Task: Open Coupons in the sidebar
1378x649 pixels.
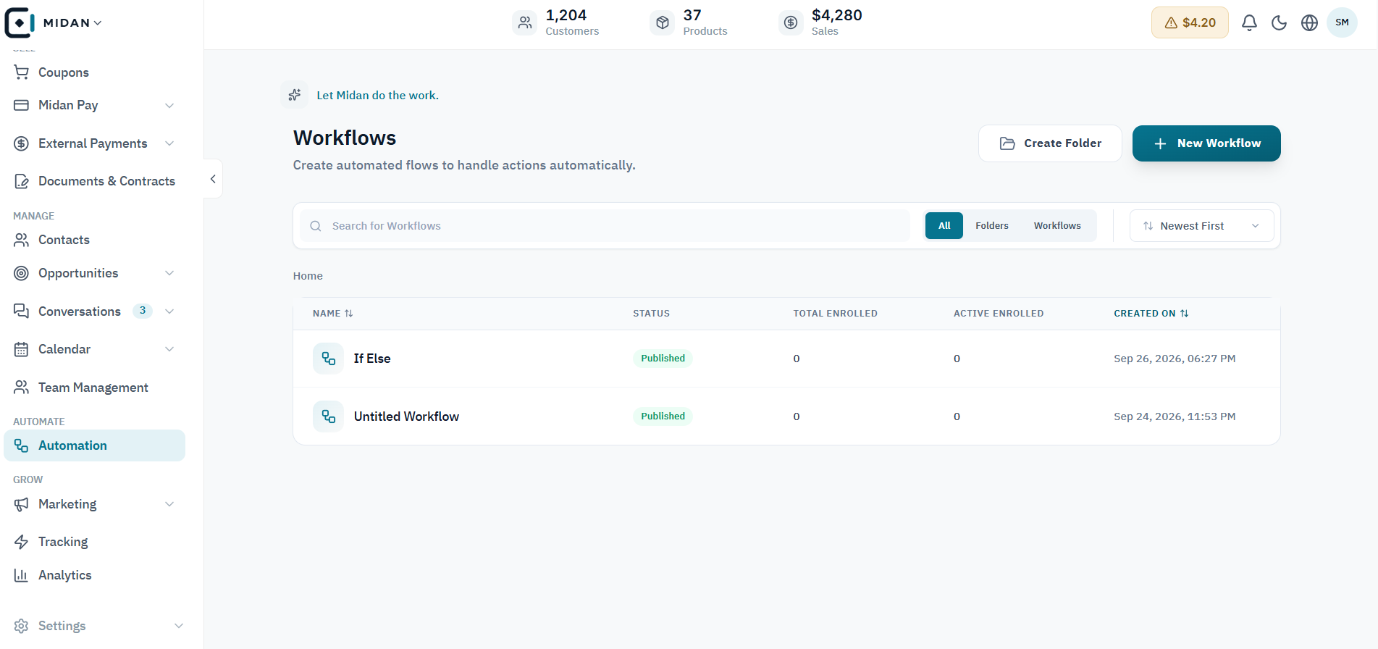Action: [x=95, y=72]
